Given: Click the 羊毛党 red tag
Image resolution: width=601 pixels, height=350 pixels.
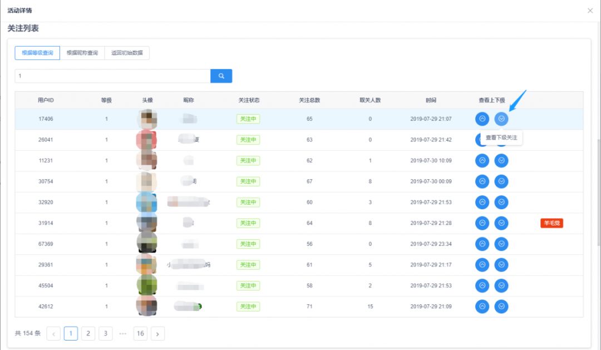Looking at the screenshot, I should [x=551, y=223].
